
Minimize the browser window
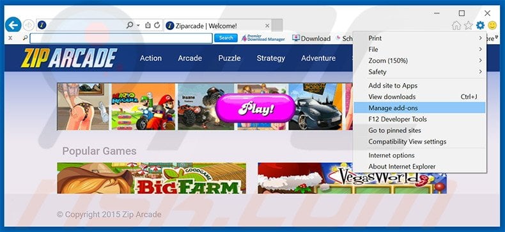(x=437, y=13)
